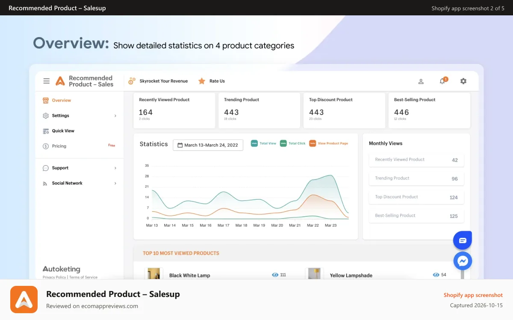
Task: Click the calendar icon in date picker
Action: tap(180, 145)
